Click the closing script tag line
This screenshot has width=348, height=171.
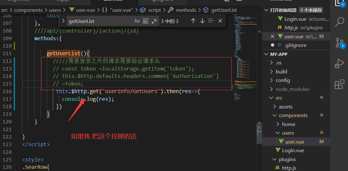(x=36, y=144)
